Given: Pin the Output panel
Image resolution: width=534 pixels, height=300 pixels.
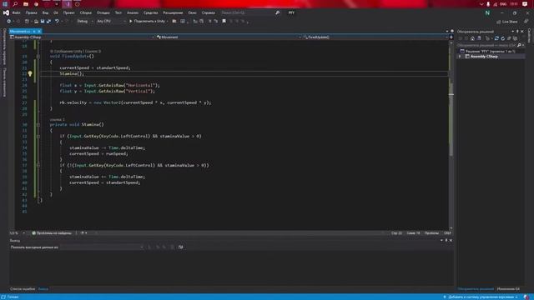Looking at the screenshot, I should 446,240.
